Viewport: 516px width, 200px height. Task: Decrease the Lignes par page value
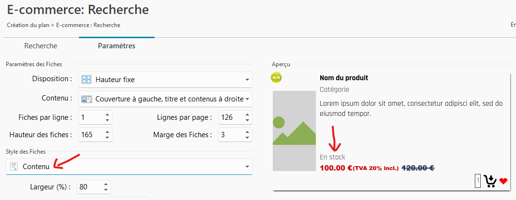coord(248,120)
